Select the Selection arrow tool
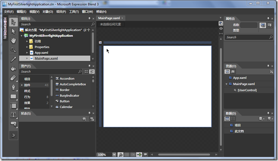The height and width of the screenshot is (161, 278). click(13, 22)
